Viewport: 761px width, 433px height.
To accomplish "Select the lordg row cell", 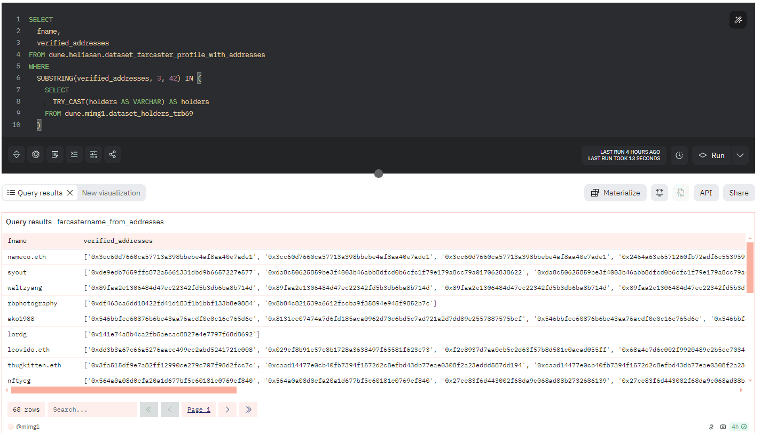I will tap(17, 334).
